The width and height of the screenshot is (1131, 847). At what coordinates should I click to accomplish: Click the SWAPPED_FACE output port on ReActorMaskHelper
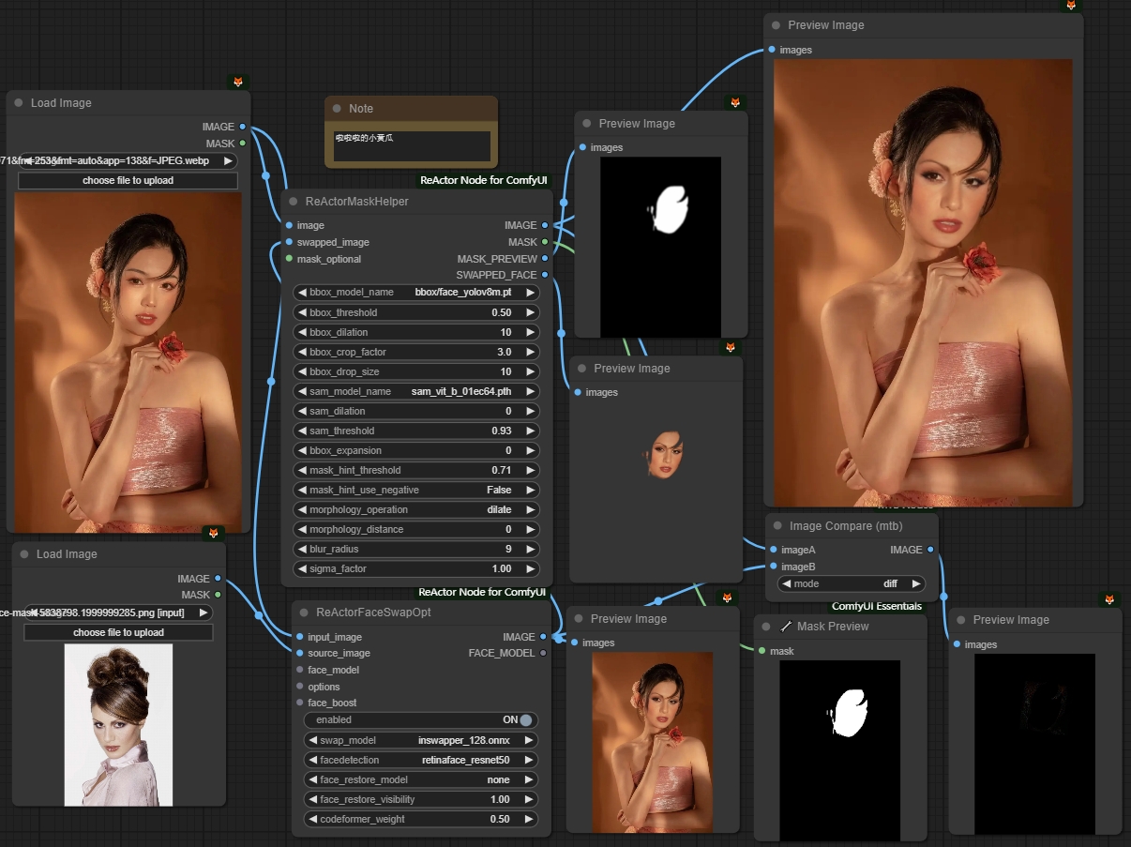coord(545,275)
